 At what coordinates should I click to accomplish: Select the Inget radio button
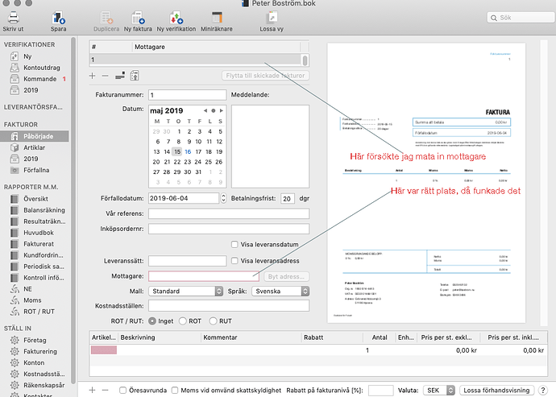pos(152,320)
